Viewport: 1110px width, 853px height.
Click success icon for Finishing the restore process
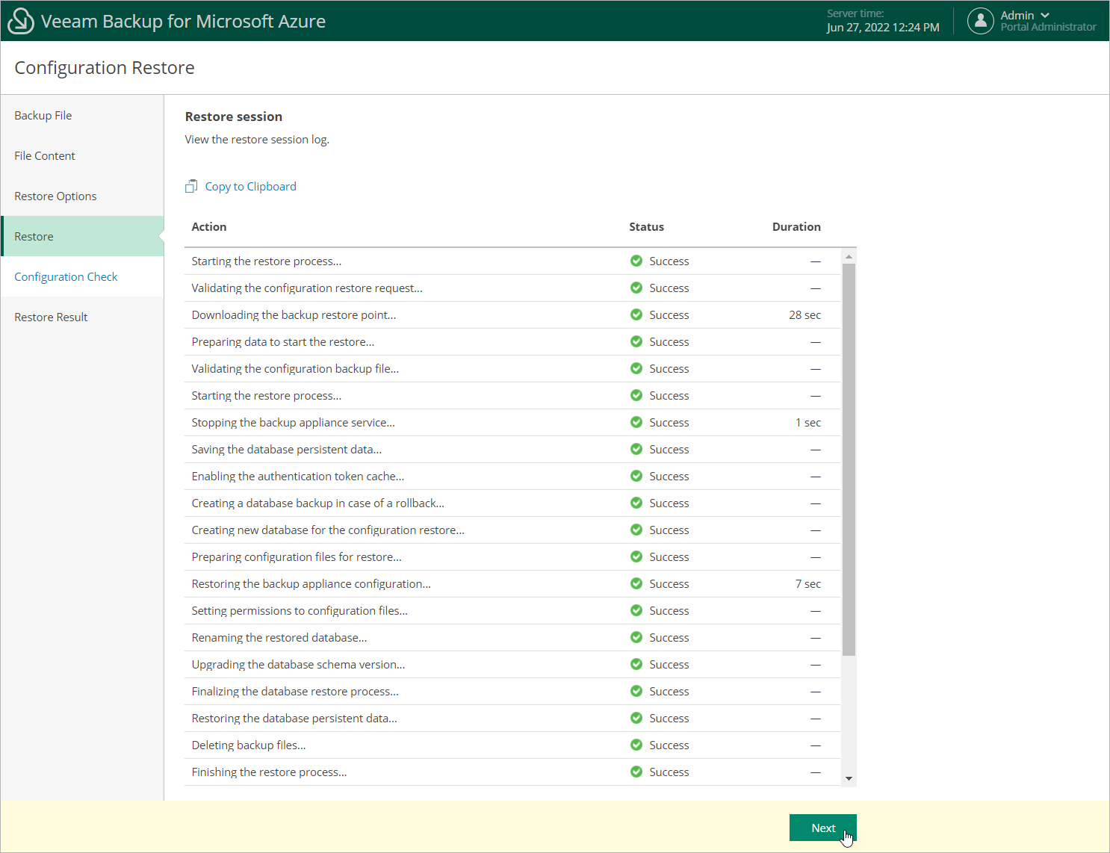tap(636, 772)
